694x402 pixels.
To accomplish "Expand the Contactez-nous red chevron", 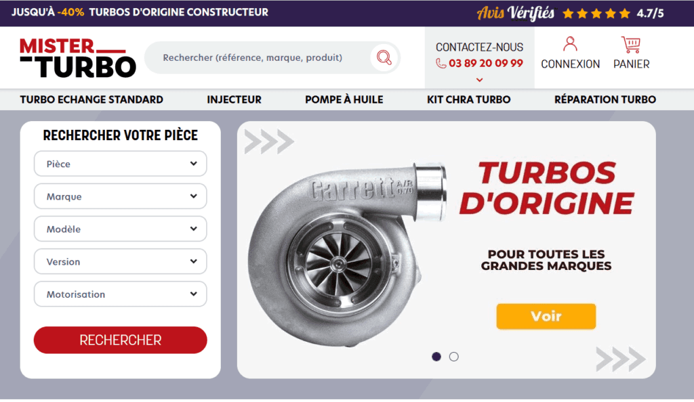I will pos(479,80).
